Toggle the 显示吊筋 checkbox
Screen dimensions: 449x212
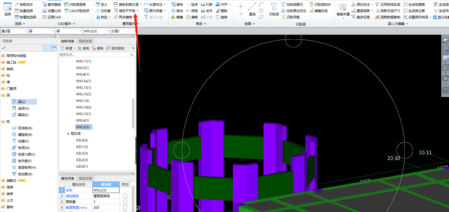(x=435, y=17)
